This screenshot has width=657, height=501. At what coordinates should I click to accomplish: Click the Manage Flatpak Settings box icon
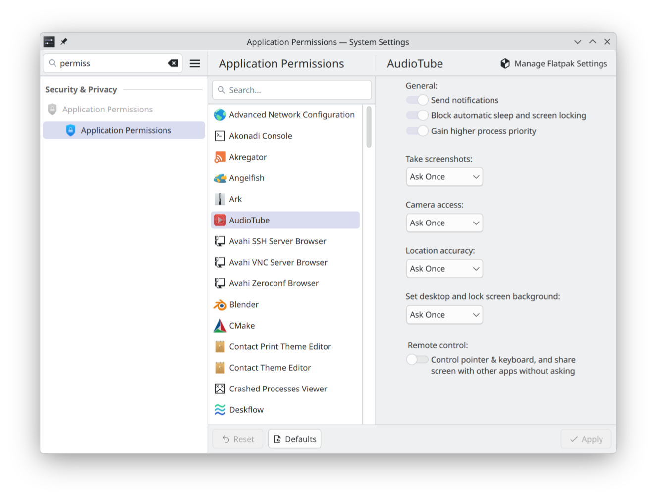pyautogui.click(x=505, y=63)
